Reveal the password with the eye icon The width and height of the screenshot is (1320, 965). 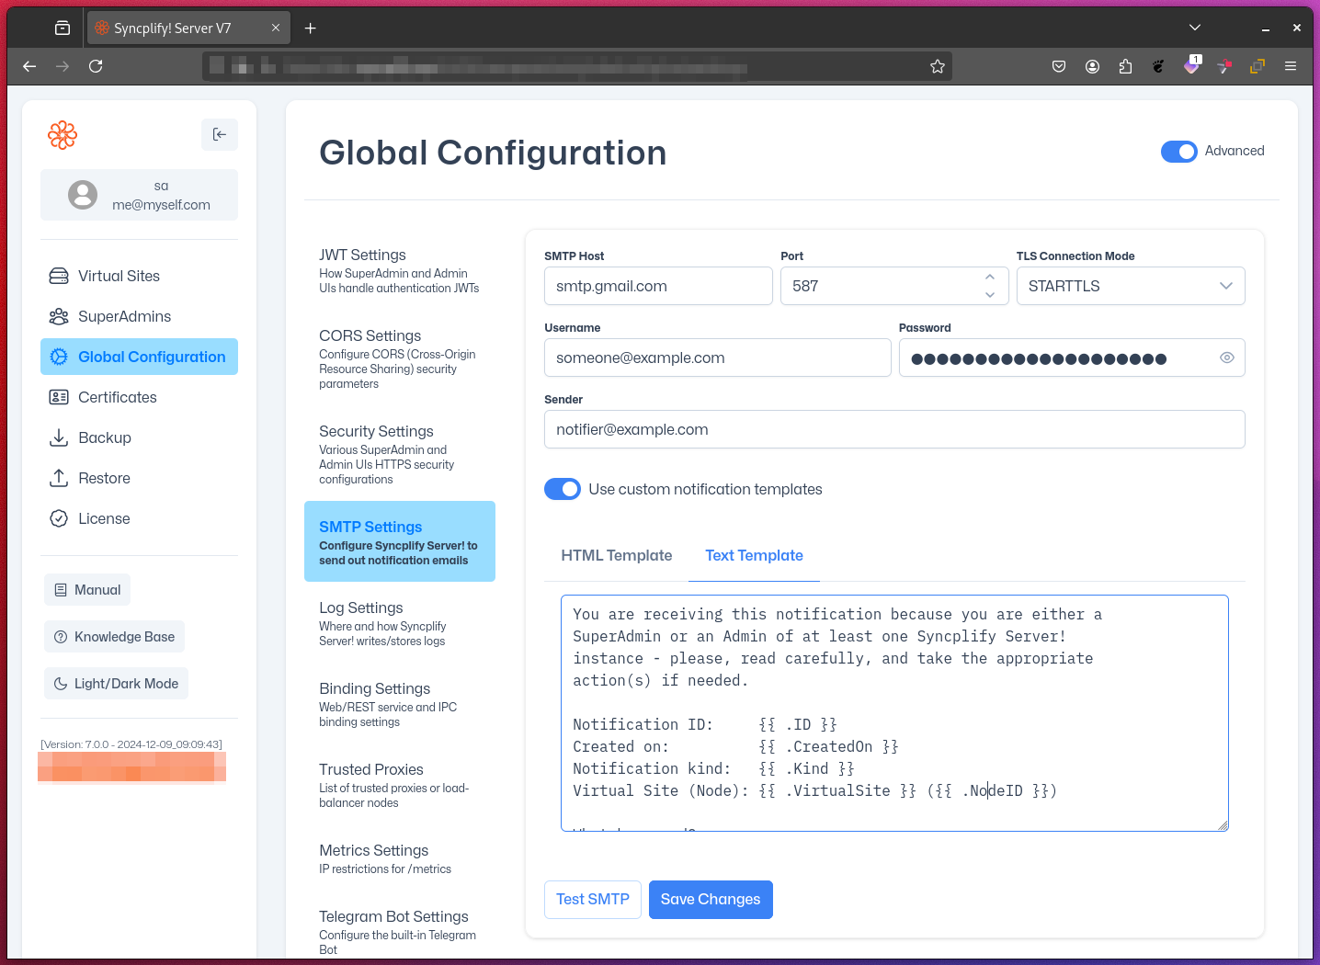(1226, 358)
